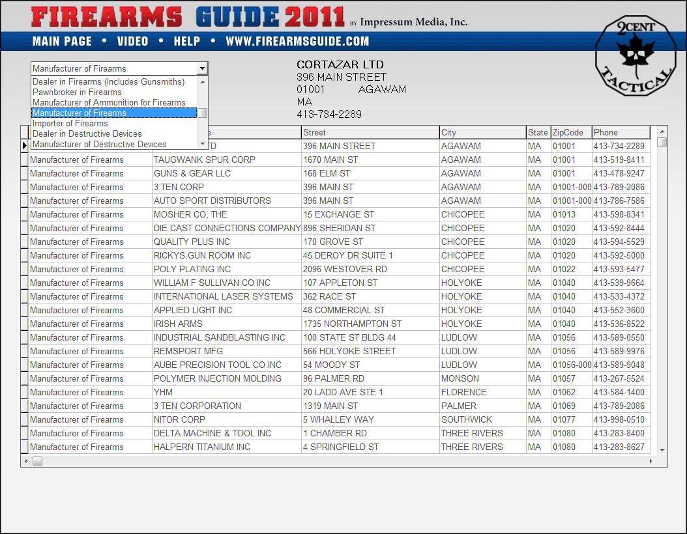
Task: Click POLY PLATING INC cell
Action: 227,269
